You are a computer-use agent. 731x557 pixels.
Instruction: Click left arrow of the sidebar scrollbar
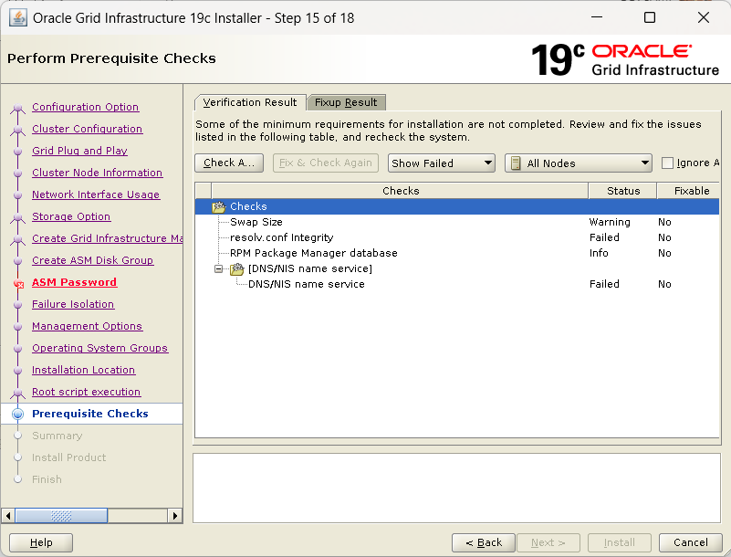pos(8,516)
